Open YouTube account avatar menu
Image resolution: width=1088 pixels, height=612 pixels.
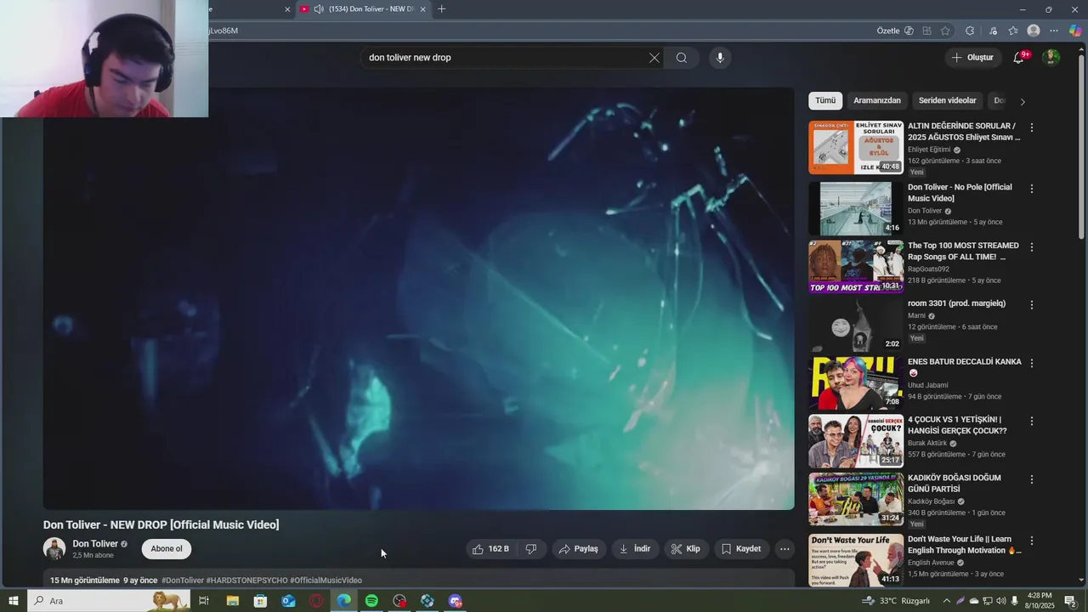point(1051,58)
